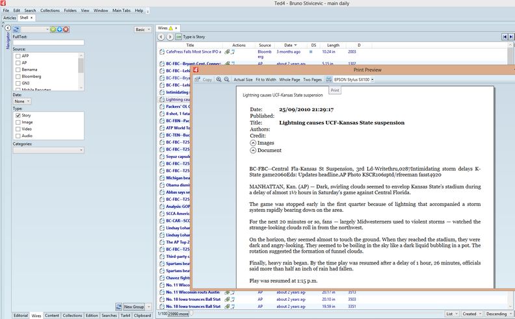Click the story icon of Packers' OL row
Viewport: 515px width, 319px height.
tap(162, 107)
